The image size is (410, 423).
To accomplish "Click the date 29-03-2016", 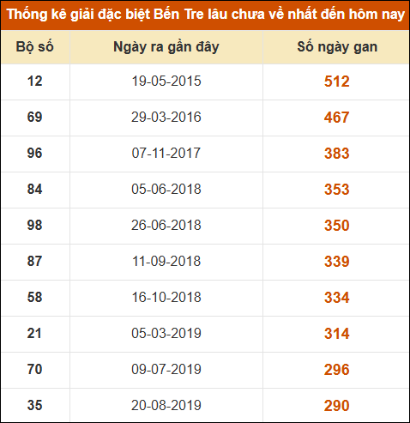I will pyautogui.click(x=166, y=118).
